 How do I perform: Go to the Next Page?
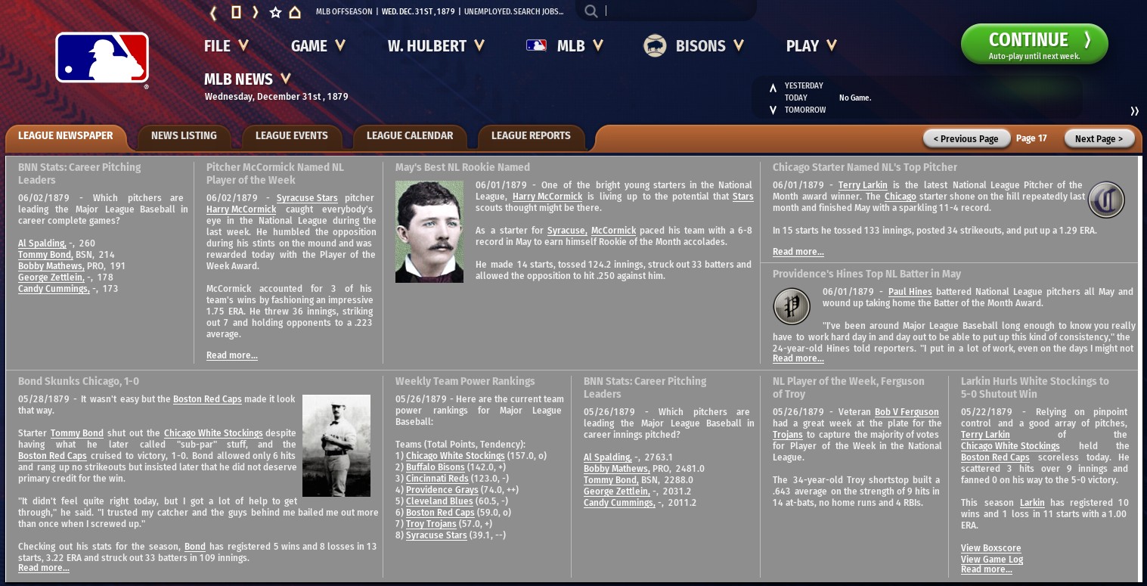click(x=1099, y=138)
